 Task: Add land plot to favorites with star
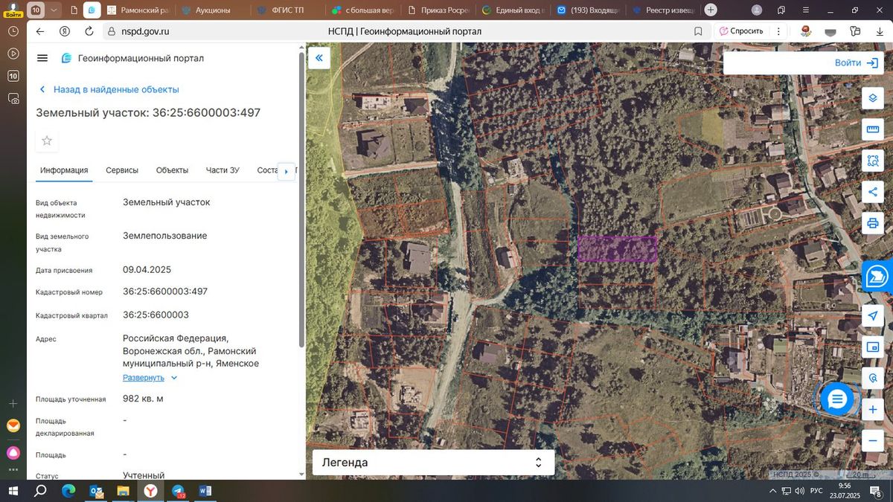(x=47, y=141)
